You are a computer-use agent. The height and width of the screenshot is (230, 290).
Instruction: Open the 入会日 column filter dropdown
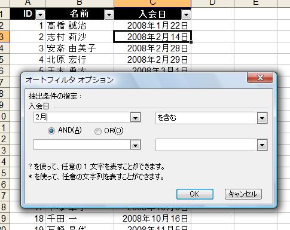click(x=186, y=14)
